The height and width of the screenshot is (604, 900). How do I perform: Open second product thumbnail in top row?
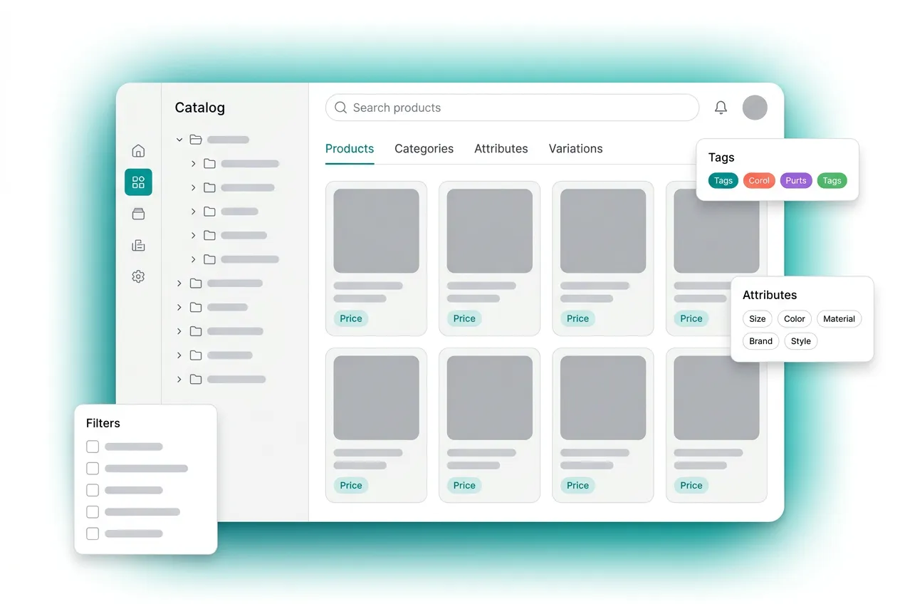point(490,231)
